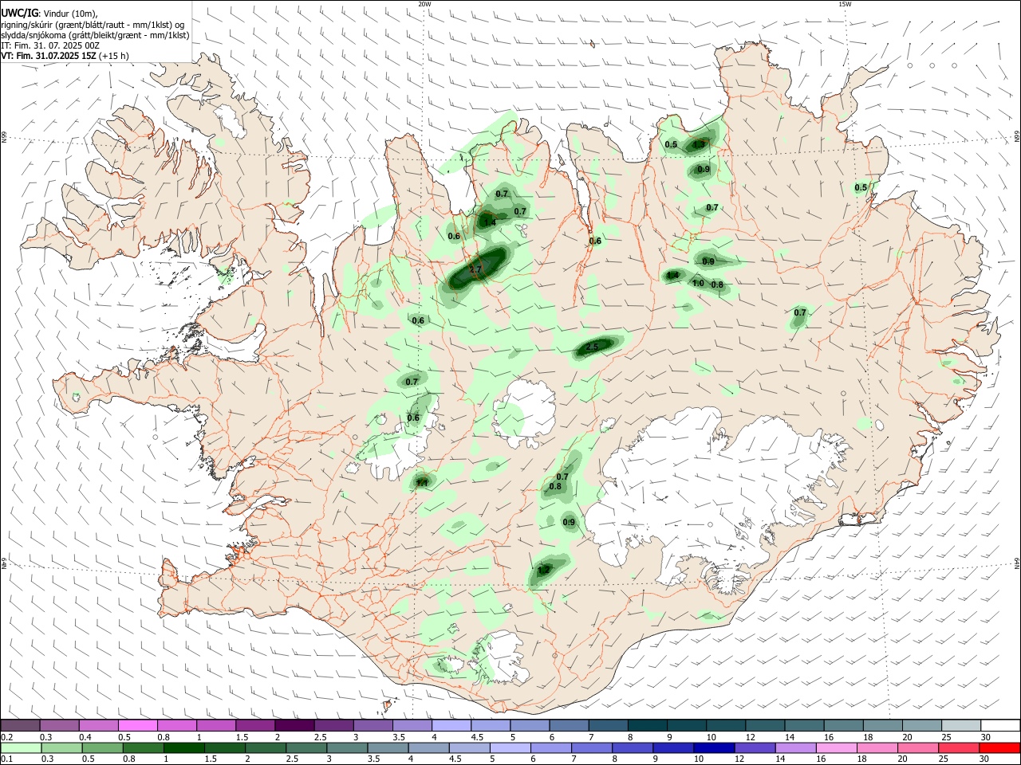Click the 1.3 precipitation value in the north
The width and height of the screenshot is (1021, 765).
(700, 144)
